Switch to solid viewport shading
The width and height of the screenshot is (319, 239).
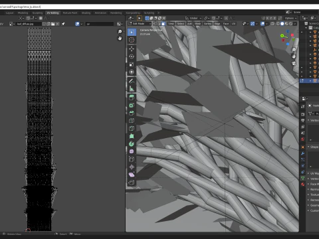tap(282, 24)
